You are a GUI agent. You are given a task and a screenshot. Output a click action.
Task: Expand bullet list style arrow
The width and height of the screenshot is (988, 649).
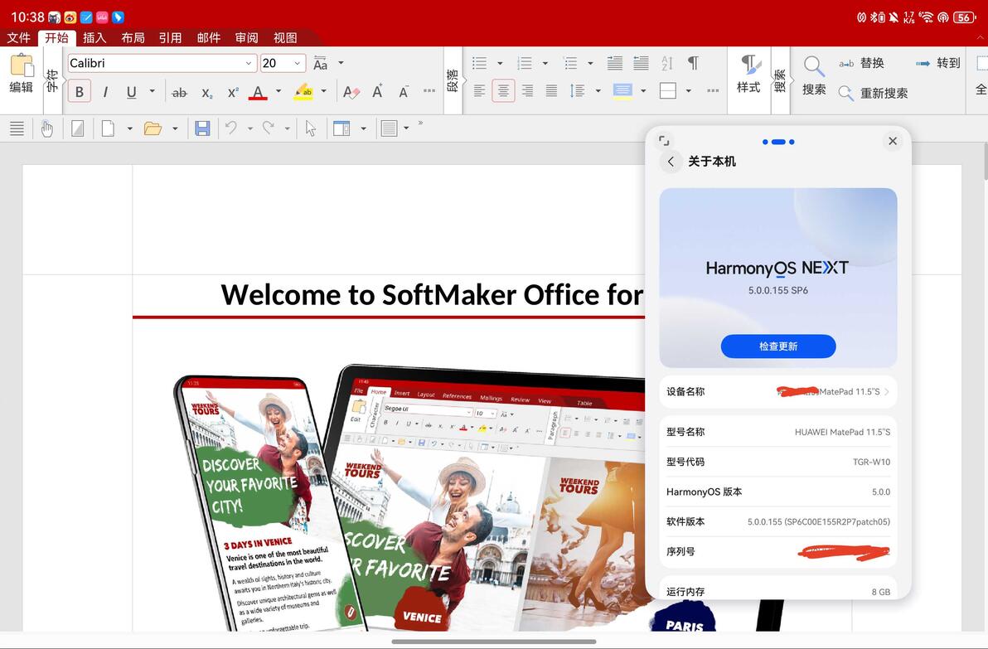500,63
